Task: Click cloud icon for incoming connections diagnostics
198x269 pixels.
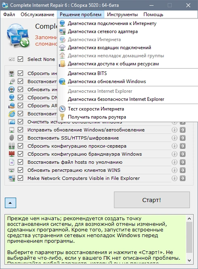Action: coord(62,48)
